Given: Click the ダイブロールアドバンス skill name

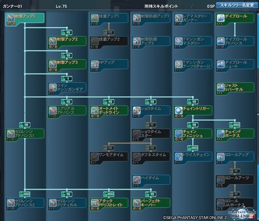Looking at the screenshot, I should [x=236, y=41].
